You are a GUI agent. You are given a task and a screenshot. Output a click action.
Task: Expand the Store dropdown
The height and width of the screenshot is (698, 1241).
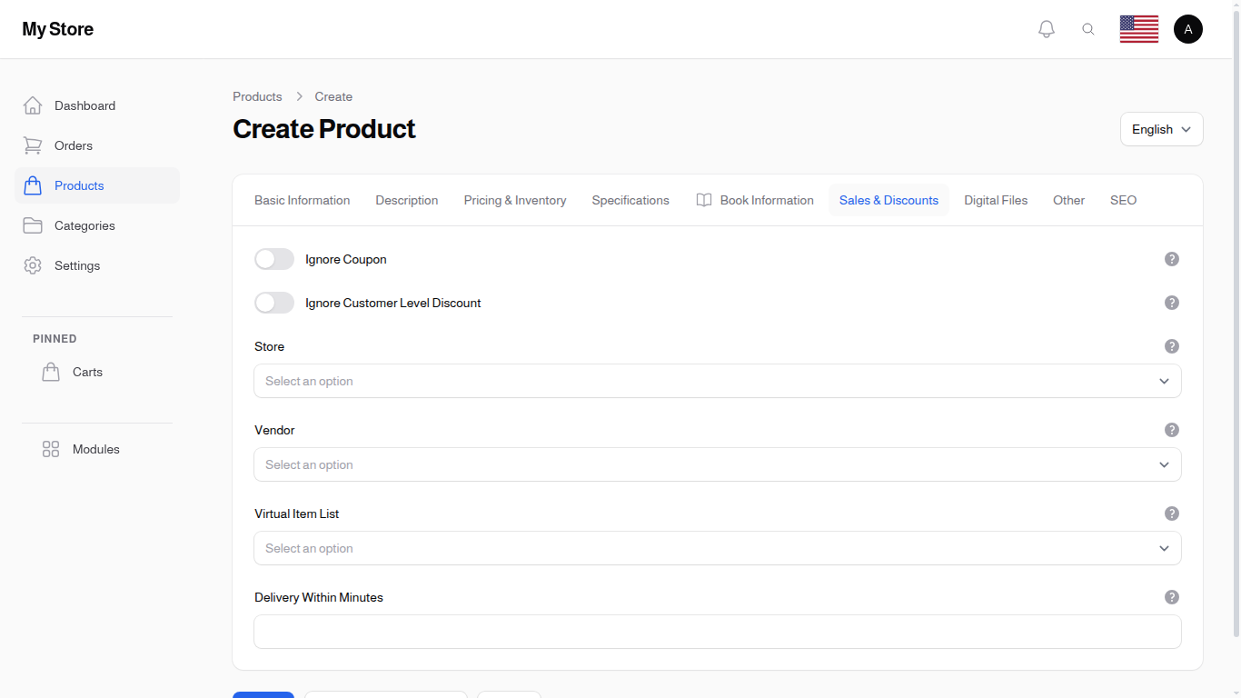coord(717,381)
